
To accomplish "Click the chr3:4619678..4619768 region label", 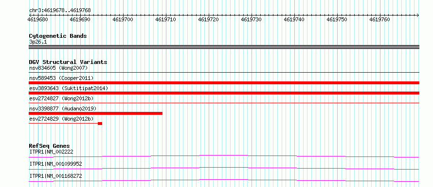I will [60, 11].
